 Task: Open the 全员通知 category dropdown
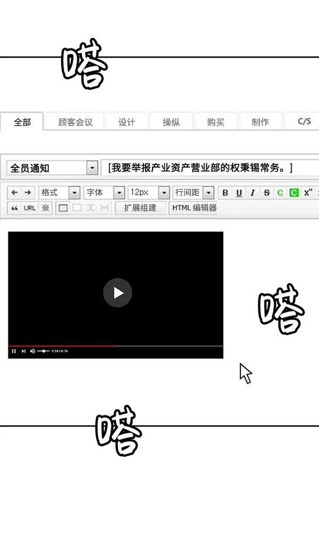click(52, 168)
